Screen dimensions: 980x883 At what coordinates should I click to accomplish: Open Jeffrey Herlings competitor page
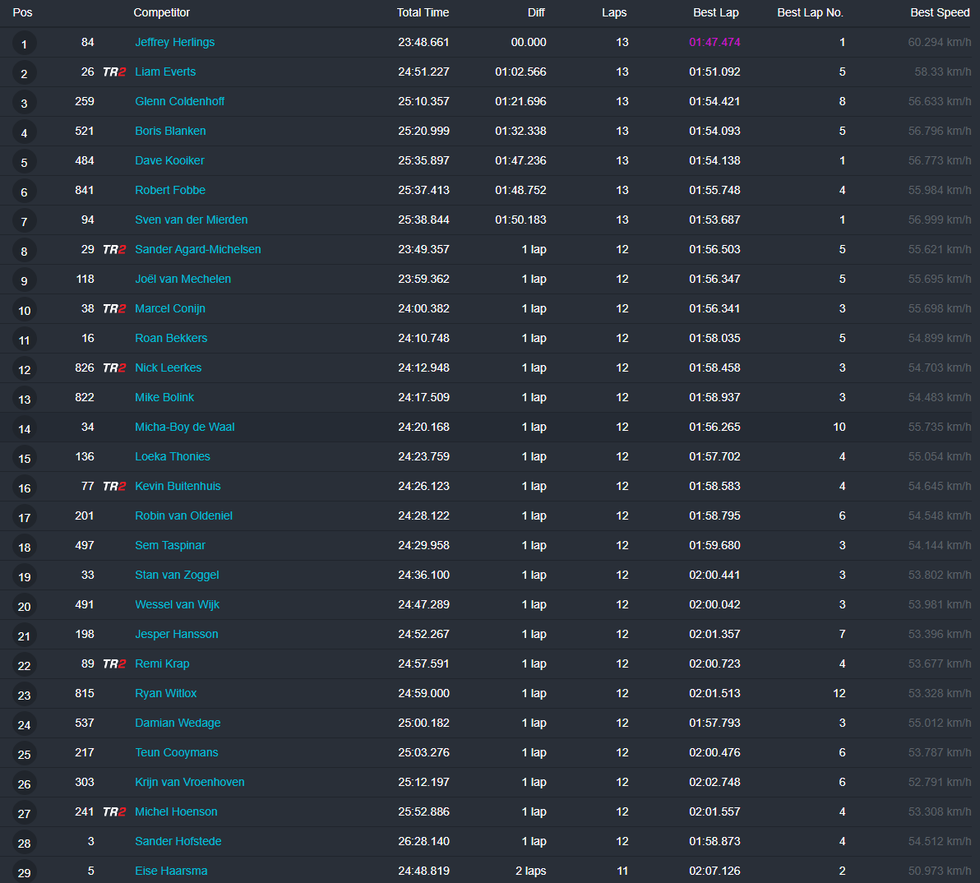click(175, 42)
